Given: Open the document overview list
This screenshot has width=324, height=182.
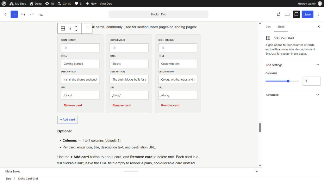Looking at the screenshot, I should (x=41, y=14).
